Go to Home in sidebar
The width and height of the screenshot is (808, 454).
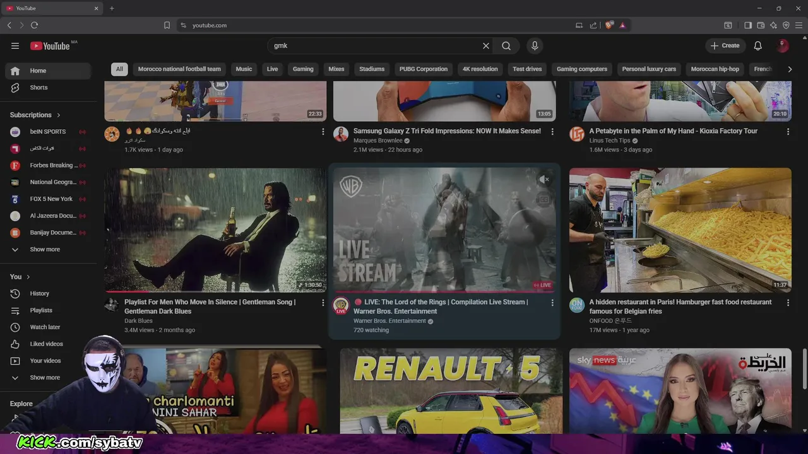[x=48, y=71]
